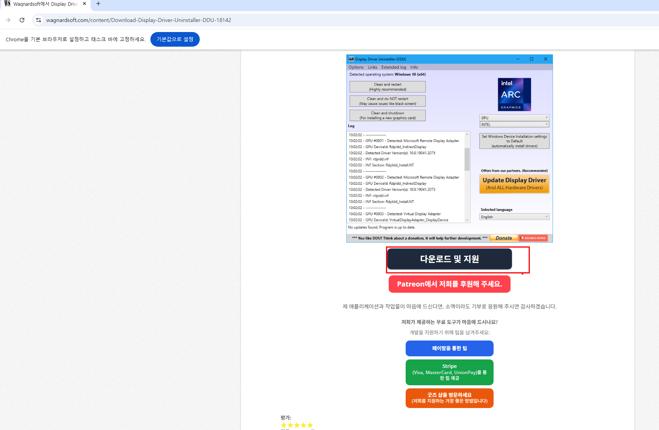Open a new browser tab
659x430 pixels.
click(x=98, y=4)
